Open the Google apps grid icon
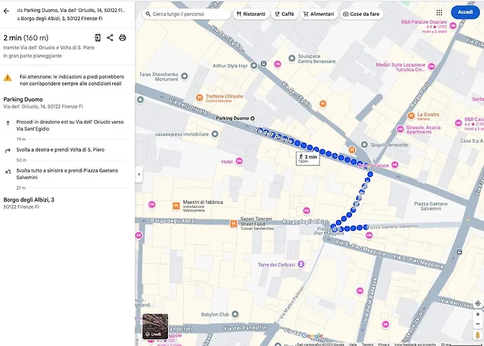Image resolution: width=484 pixels, height=346 pixels. (x=439, y=12)
